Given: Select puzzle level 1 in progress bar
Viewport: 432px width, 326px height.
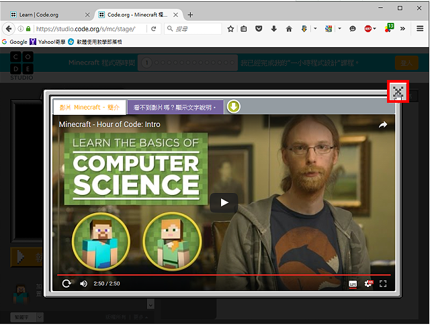Looking at the screenshot, I should (146, 63).
